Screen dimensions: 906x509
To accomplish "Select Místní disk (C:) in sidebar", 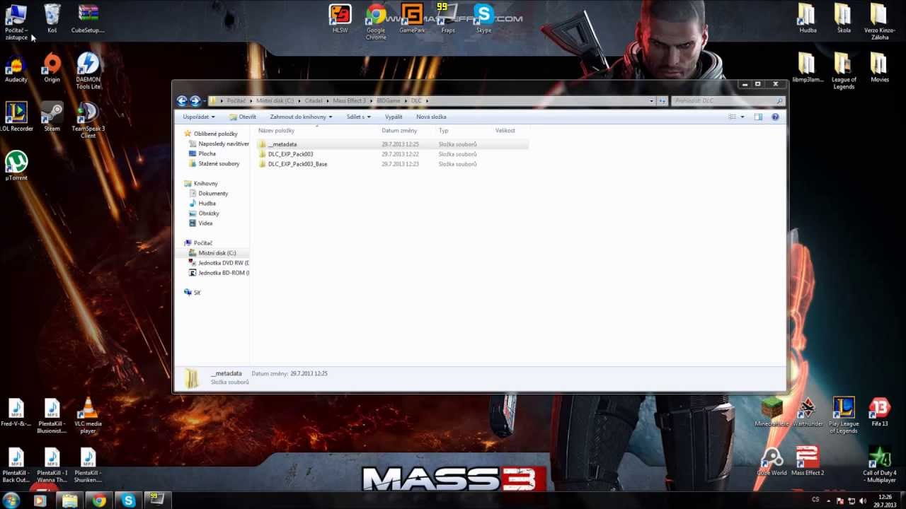I will point(217,252).
